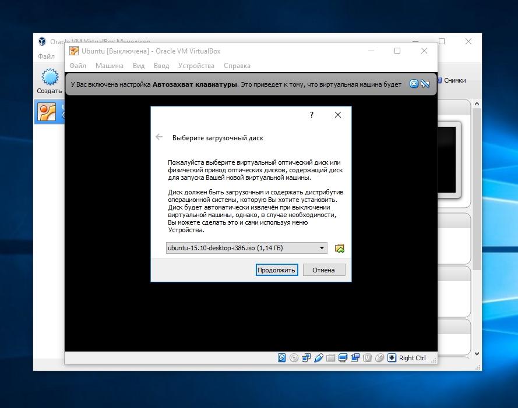Click the mouse integration status icon
This screenshot has width=518, height=408.
pyautogui.click(x=379, y=358)
